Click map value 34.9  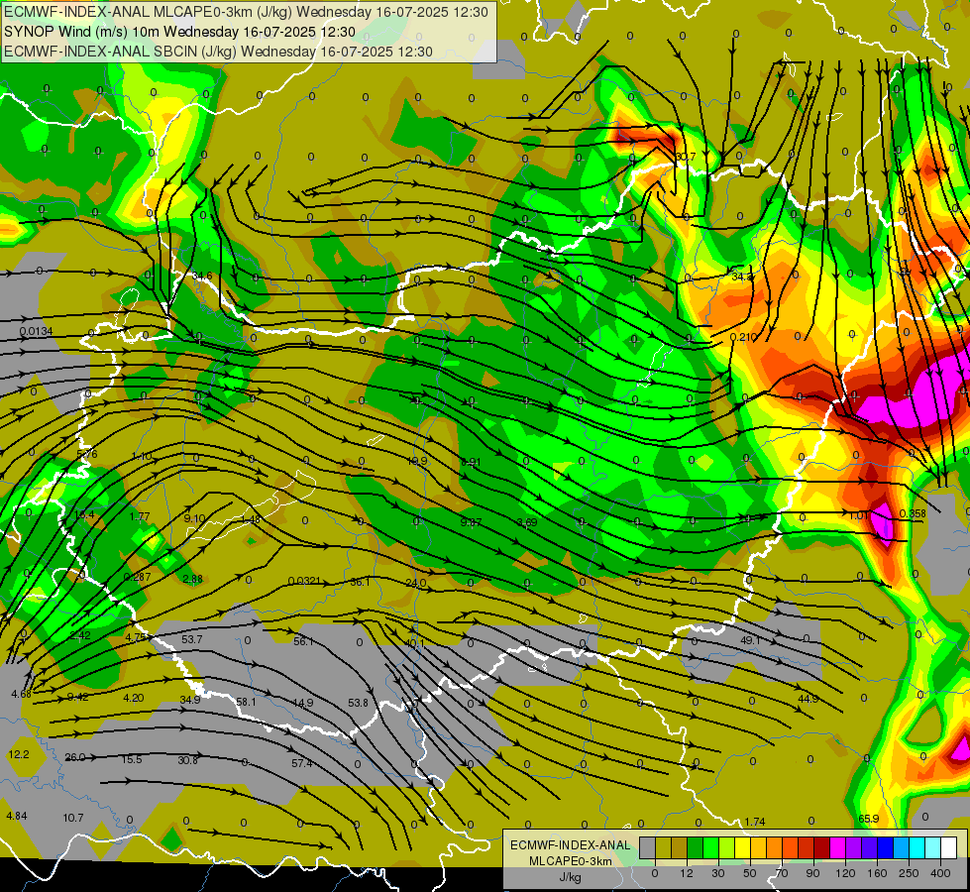coord(190,700)
